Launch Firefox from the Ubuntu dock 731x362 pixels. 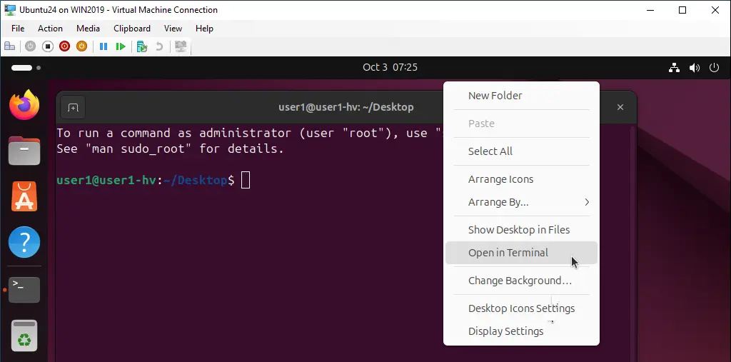(x=24, y=104)
